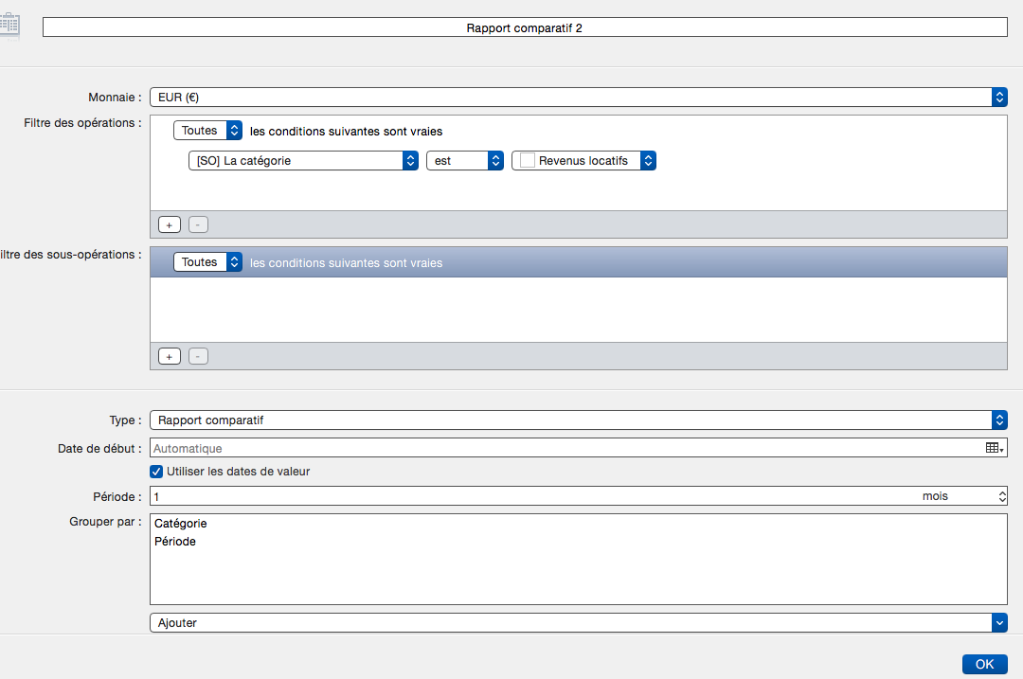Change the period unit from mois
This screenshot has width=1023, height=679.
(961, 496)
